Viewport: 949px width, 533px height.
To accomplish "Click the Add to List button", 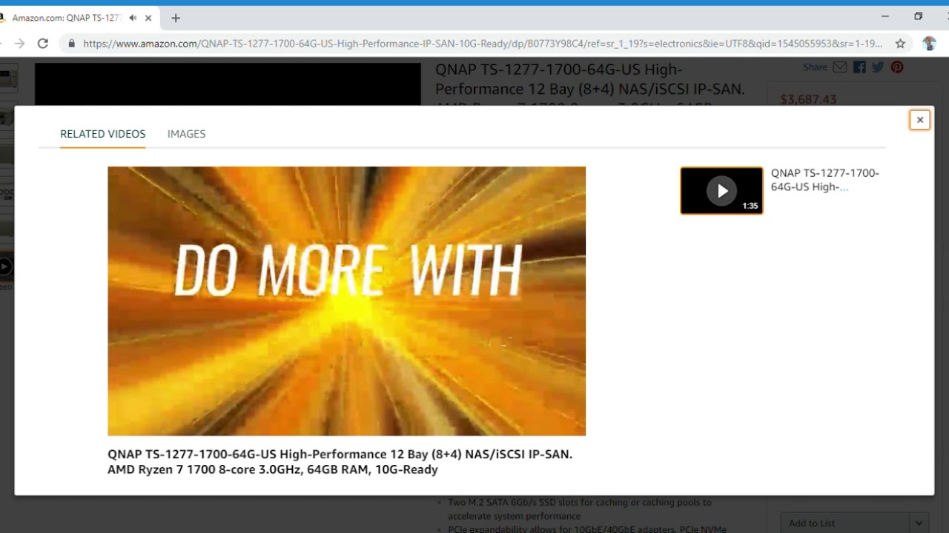I will tap(845, 523).
